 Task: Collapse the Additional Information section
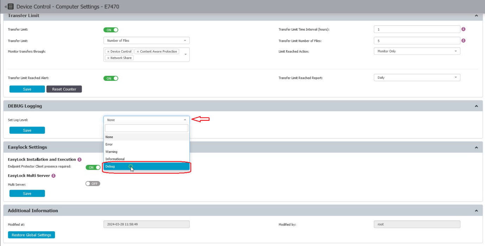coord(476,211)
